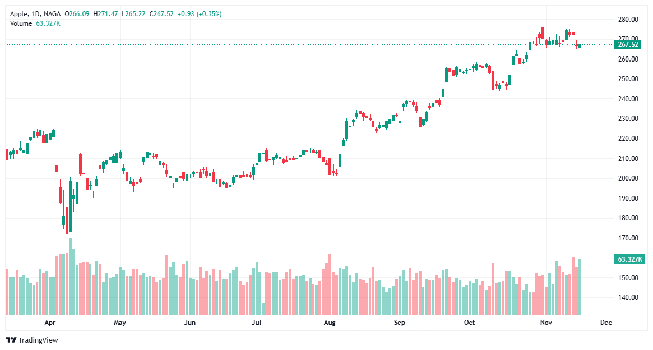Click the 280.00 price axis label
This screenshot has width=653, height=350.
628,20
